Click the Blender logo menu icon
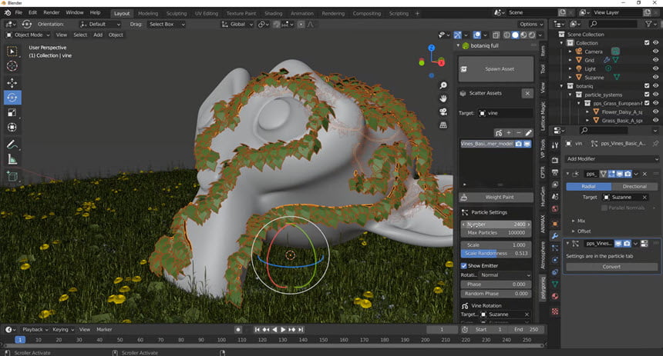The width and height of the screenshot is (663, 356). (x=8, y=12)
